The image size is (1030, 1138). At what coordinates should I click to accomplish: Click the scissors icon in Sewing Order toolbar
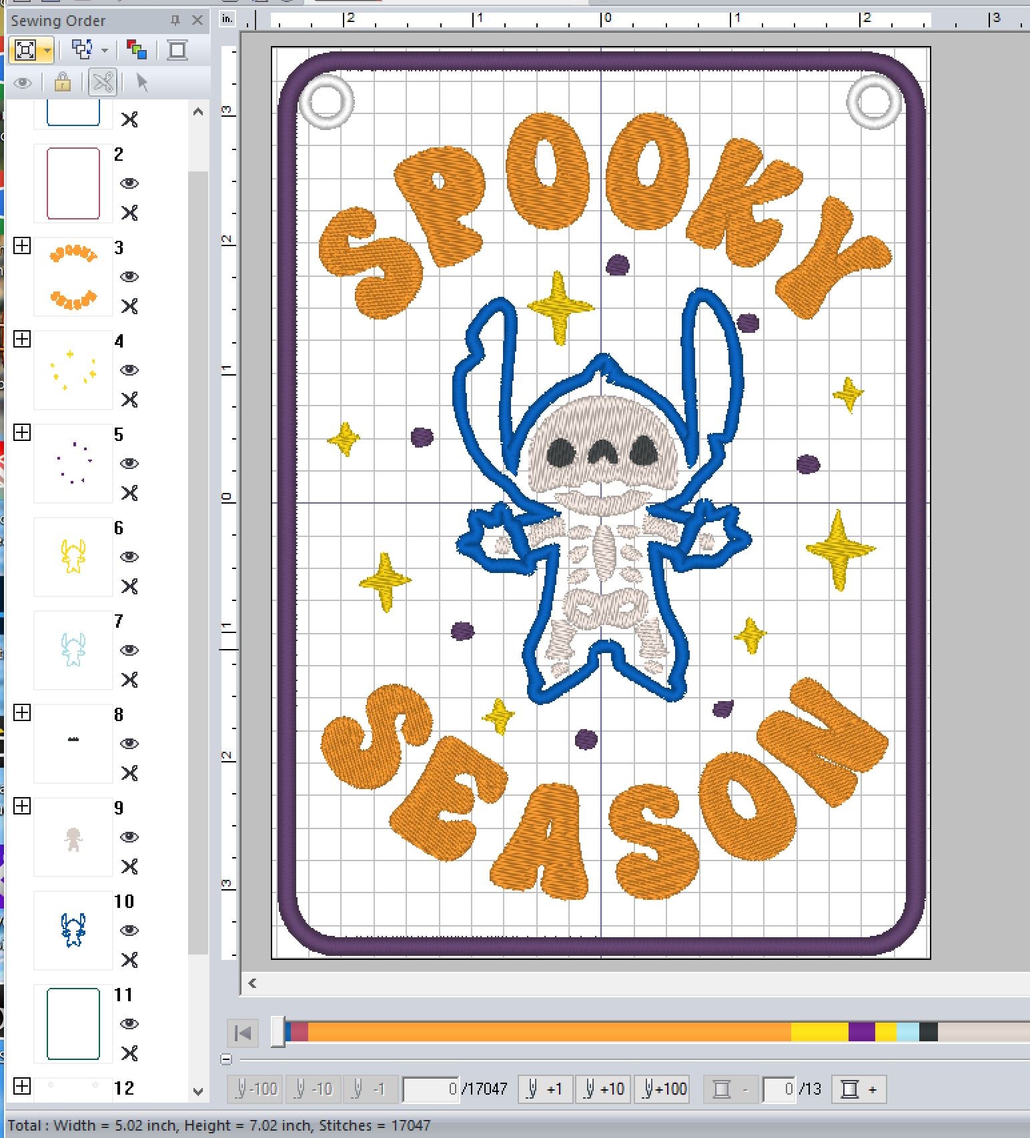pyautogui.click(x=103, y=83)
